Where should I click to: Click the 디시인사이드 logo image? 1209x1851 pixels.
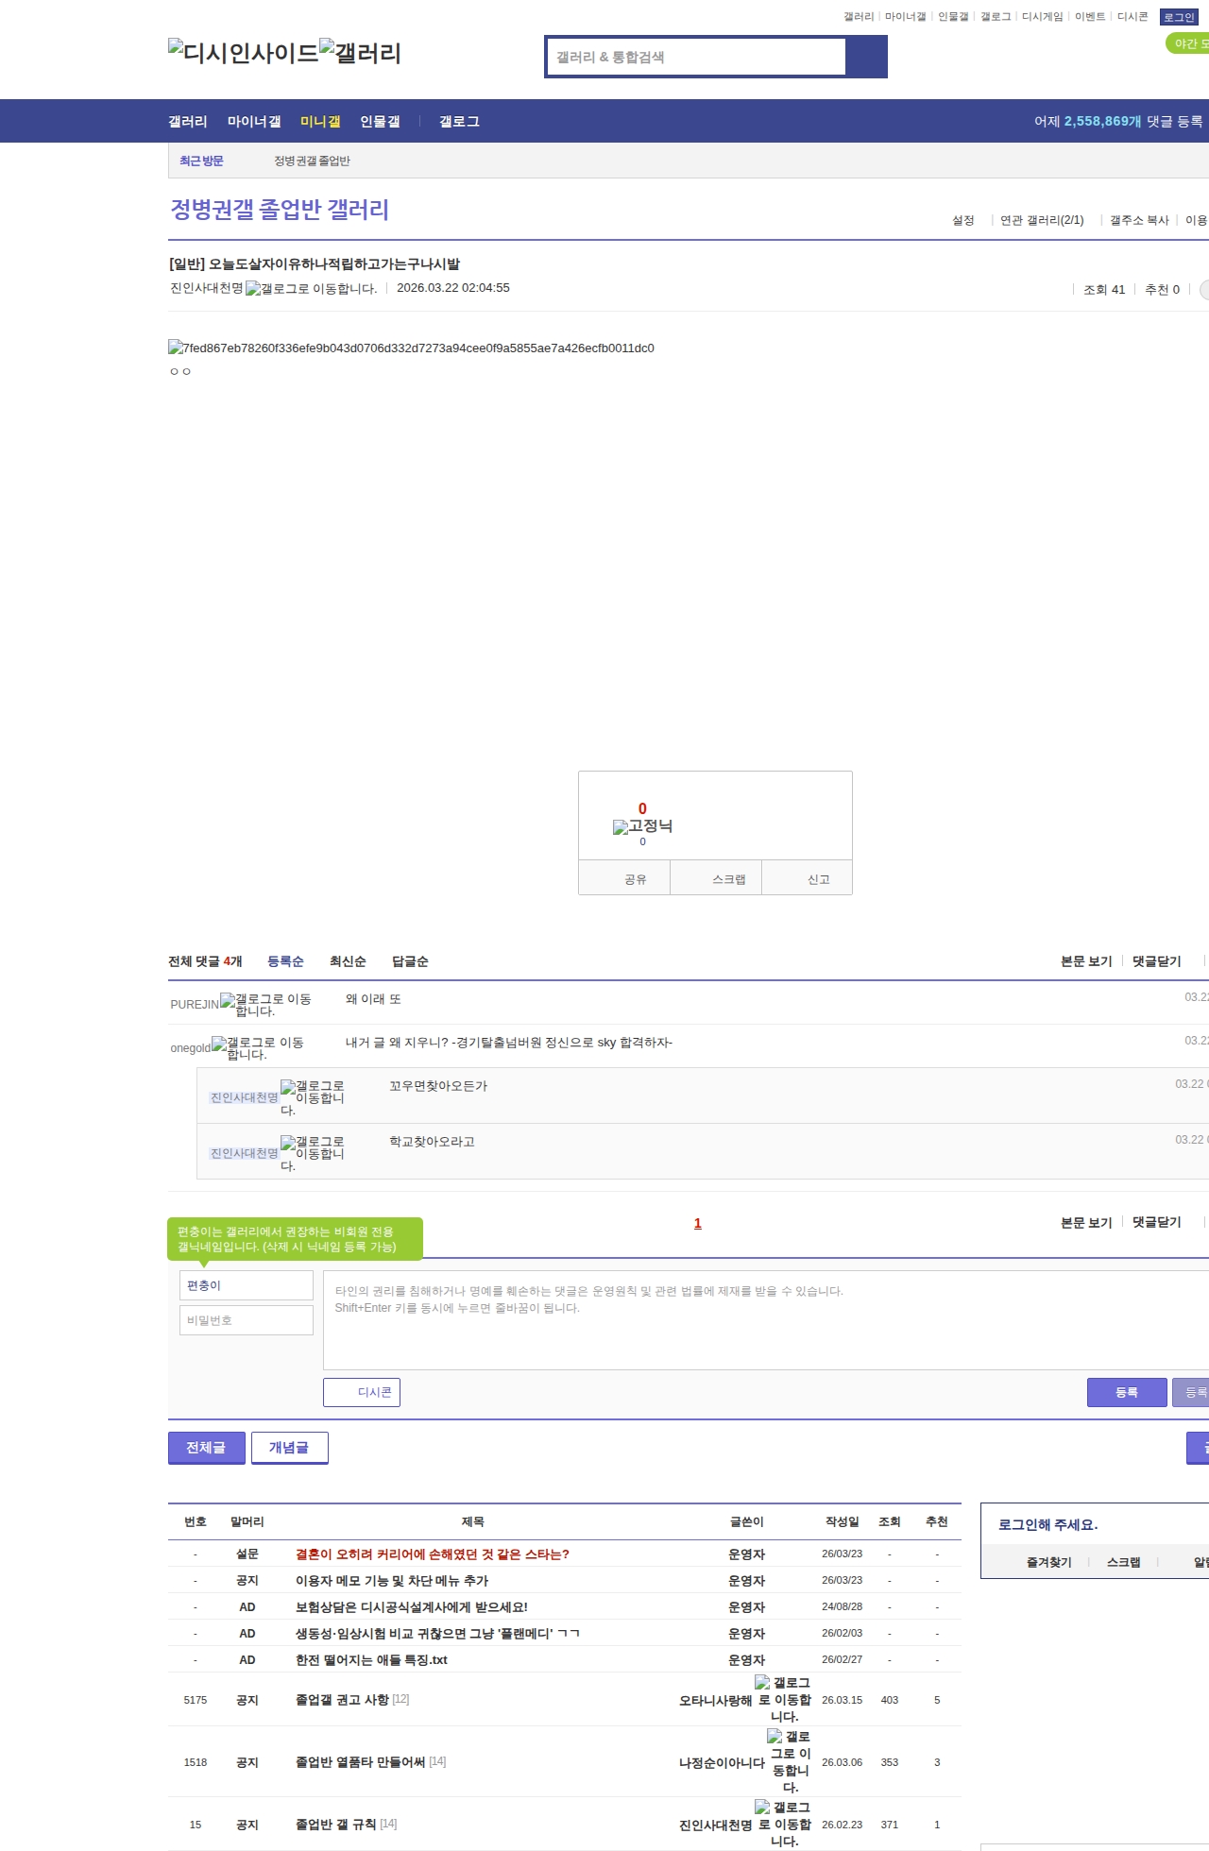coord(243,53)
